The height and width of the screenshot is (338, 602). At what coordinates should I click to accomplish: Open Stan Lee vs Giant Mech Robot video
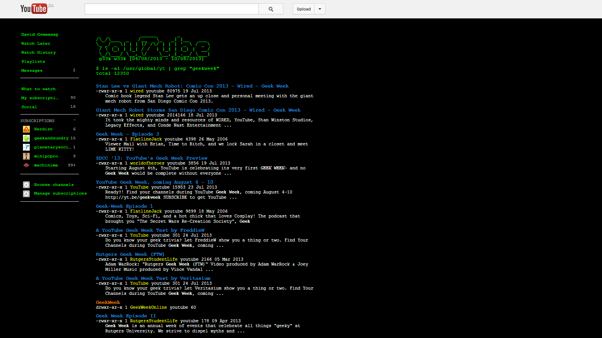click(x=192, y=86)
